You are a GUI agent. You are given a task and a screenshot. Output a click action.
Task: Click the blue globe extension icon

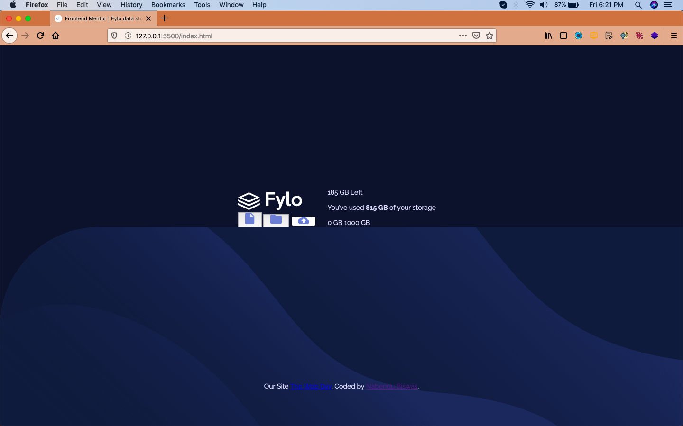pos(579,36)
